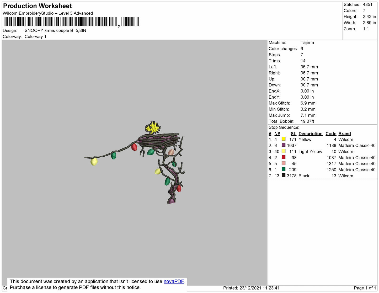Click the Wilcom EmbroideryStudio subtitle text
This screenshot has width=379, height=293.
pyautogui.click(x=48, y=13)
